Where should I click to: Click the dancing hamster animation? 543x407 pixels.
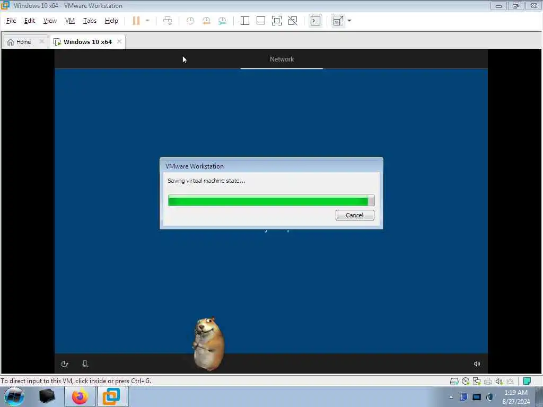coord(208,343)
